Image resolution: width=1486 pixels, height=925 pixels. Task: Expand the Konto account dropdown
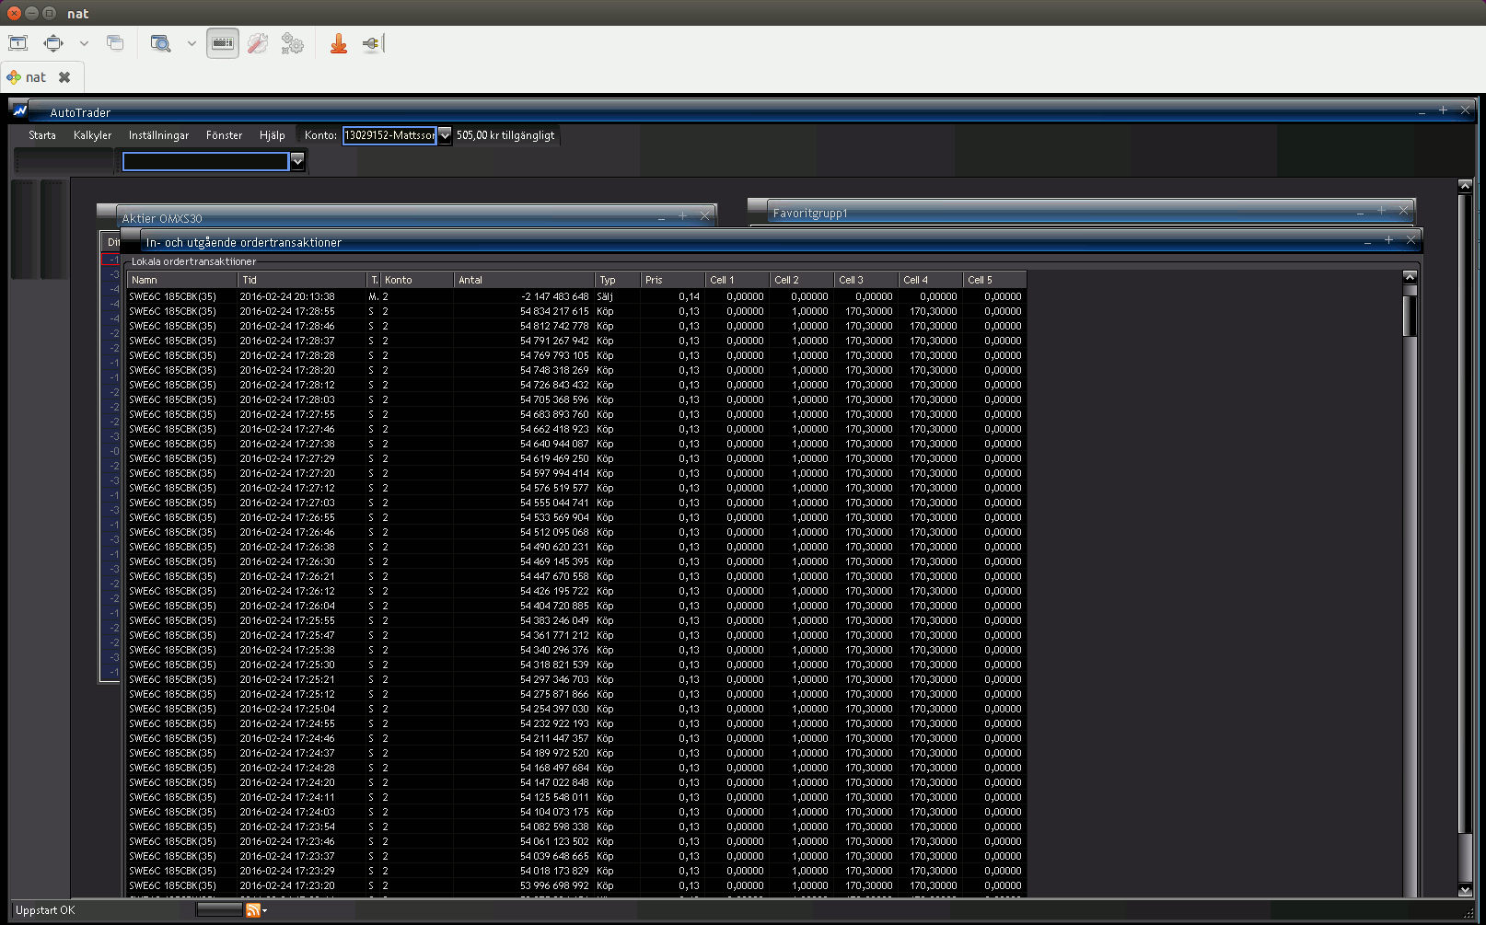[x=445, y=135]
